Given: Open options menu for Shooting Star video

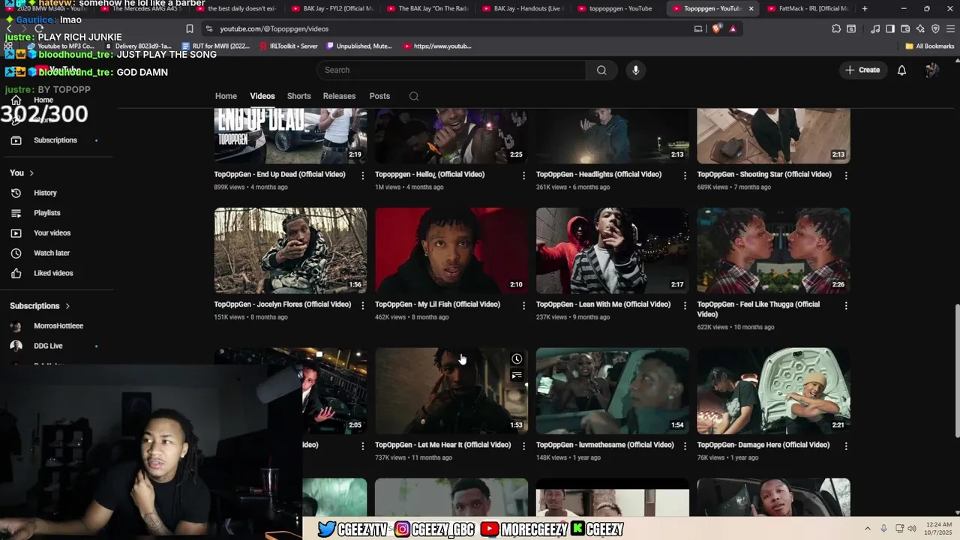Looking at the screenshot, I should point(846,175).
